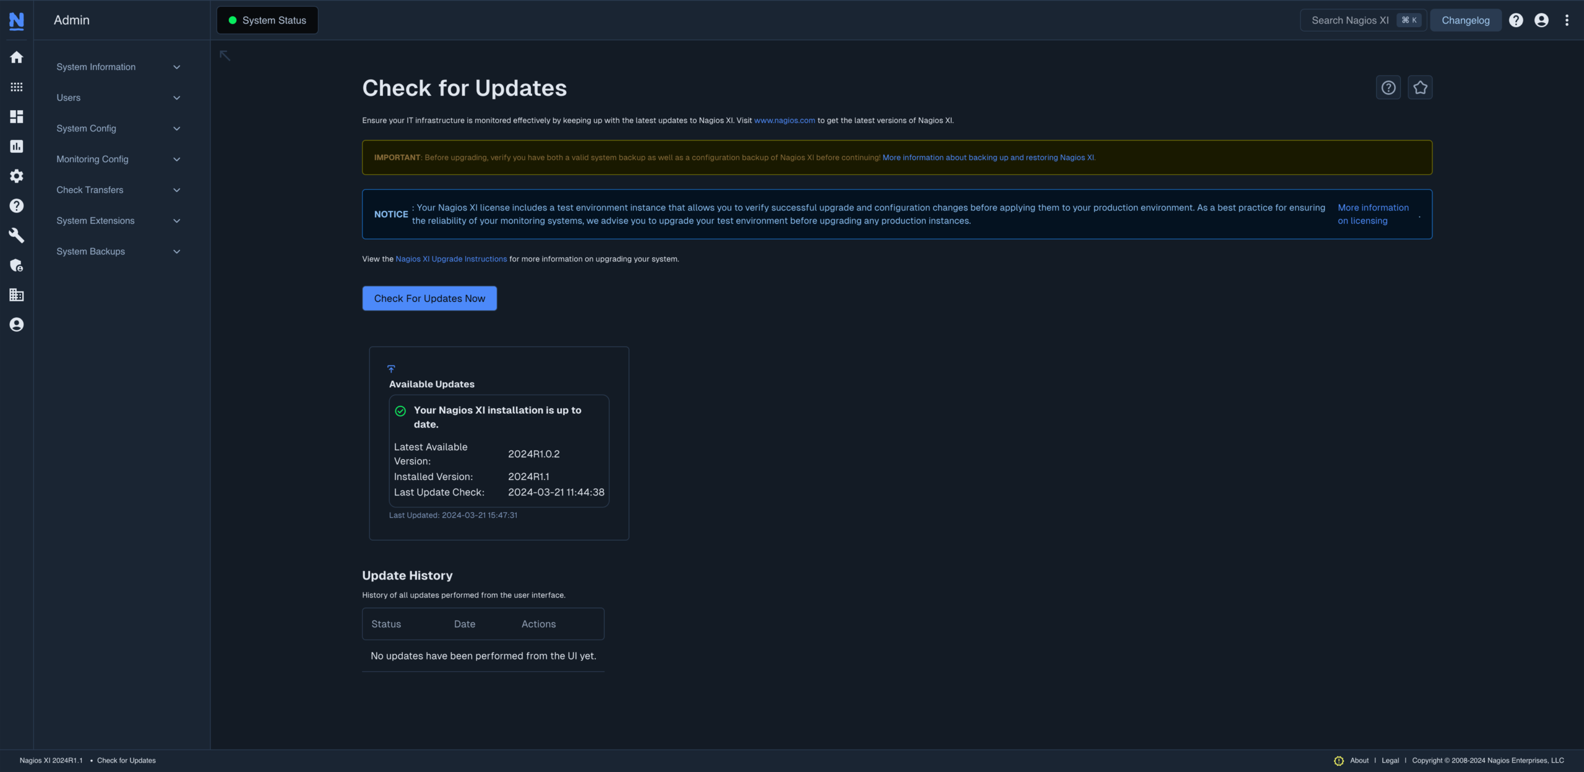
Task: Click the Check For Updates Now button
Action: (429, 298)
